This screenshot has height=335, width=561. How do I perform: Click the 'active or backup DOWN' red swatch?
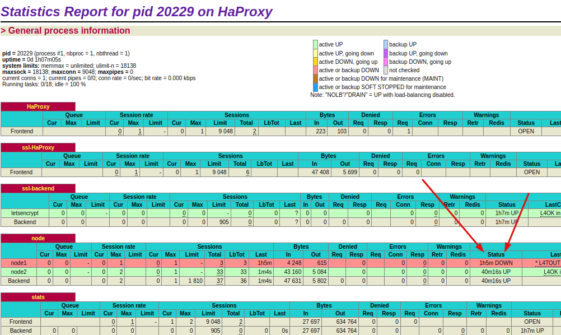tap(315, 70)
